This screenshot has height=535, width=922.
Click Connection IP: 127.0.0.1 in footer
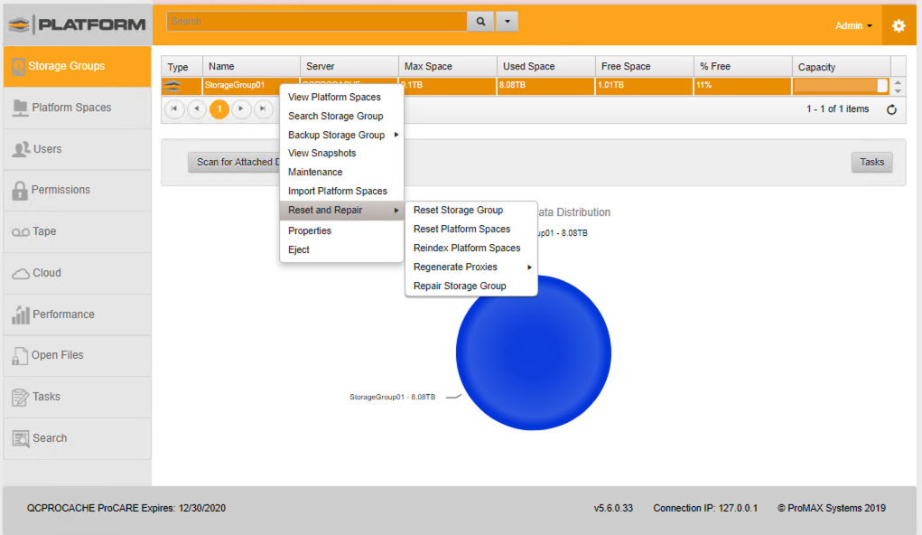705,508
